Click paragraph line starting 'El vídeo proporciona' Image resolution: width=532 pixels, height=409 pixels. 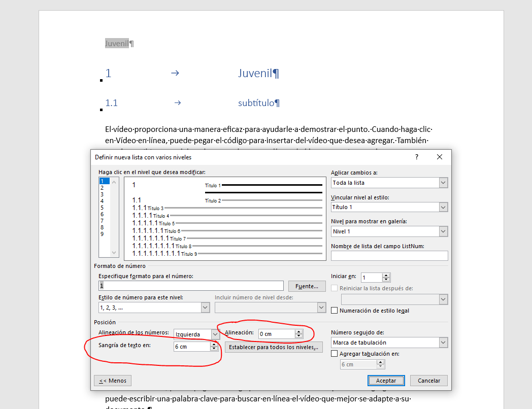[x=269, y=129]
